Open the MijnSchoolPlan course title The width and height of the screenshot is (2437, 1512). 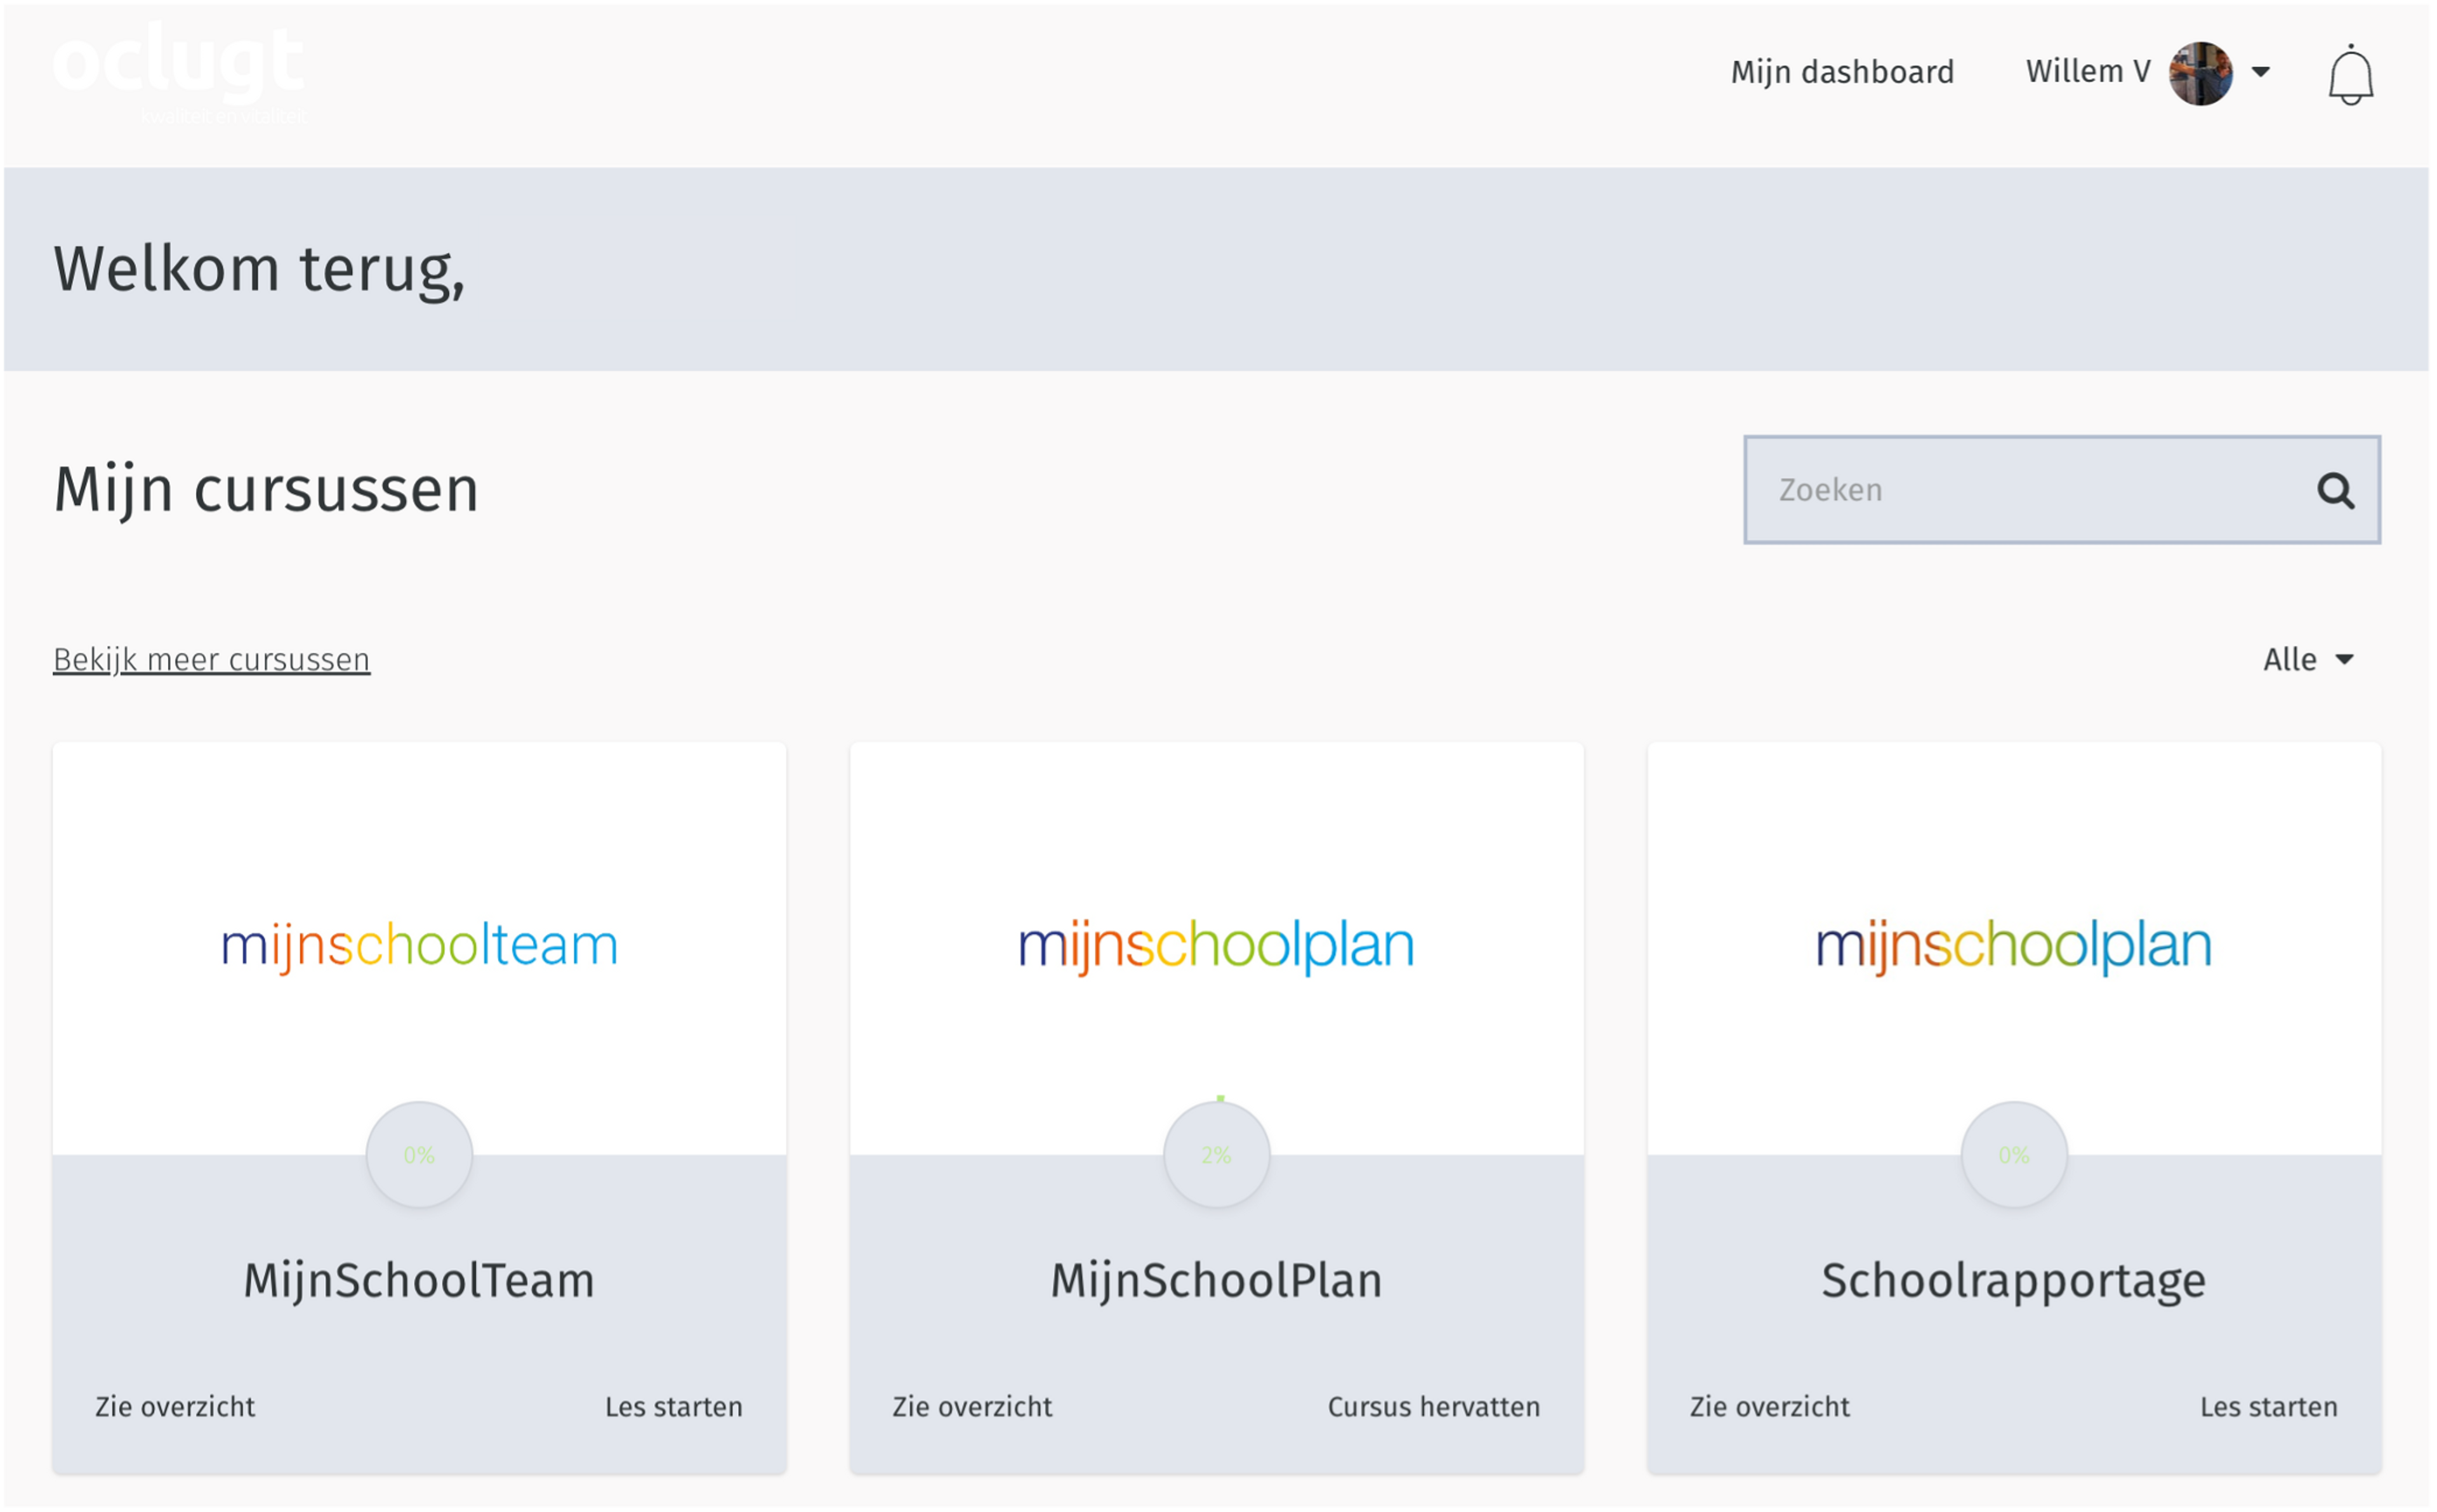[x=1216, y=1281]
